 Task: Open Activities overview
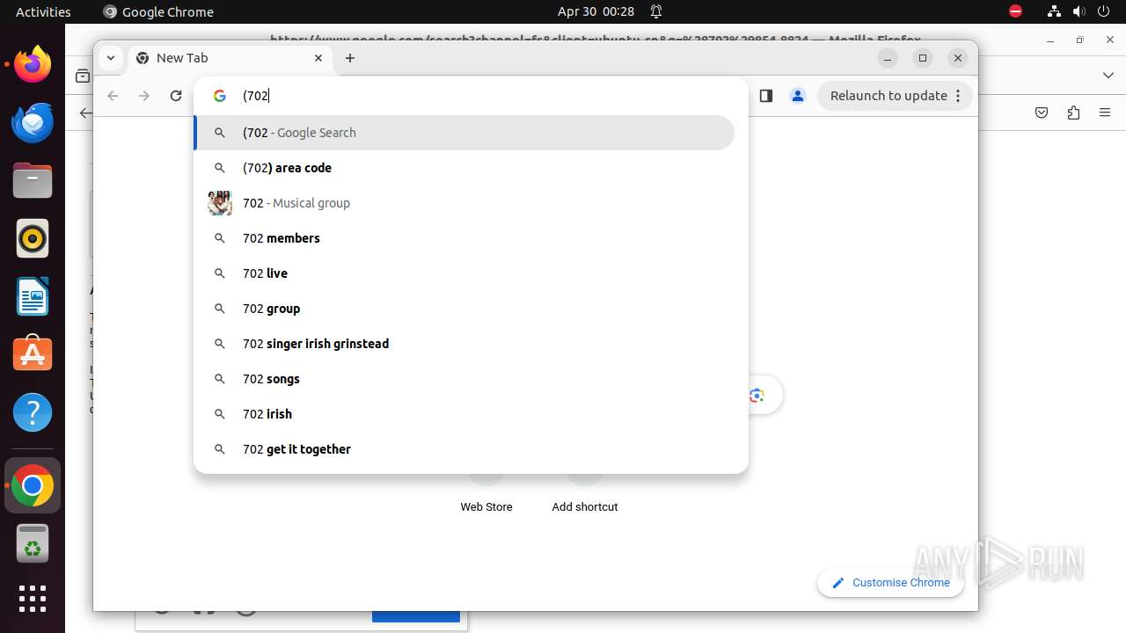(x=43, y=11)
